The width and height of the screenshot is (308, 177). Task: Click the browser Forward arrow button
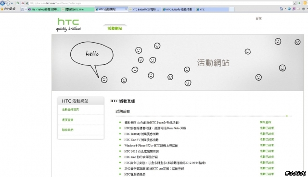point(8,3)
